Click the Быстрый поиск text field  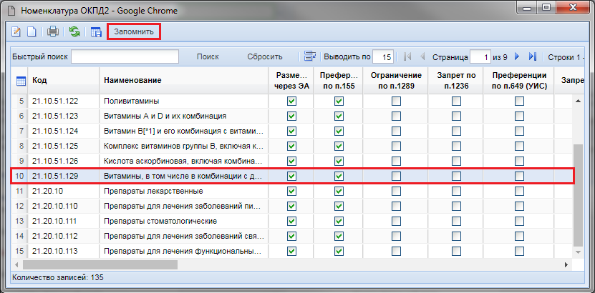pos(125,56)
